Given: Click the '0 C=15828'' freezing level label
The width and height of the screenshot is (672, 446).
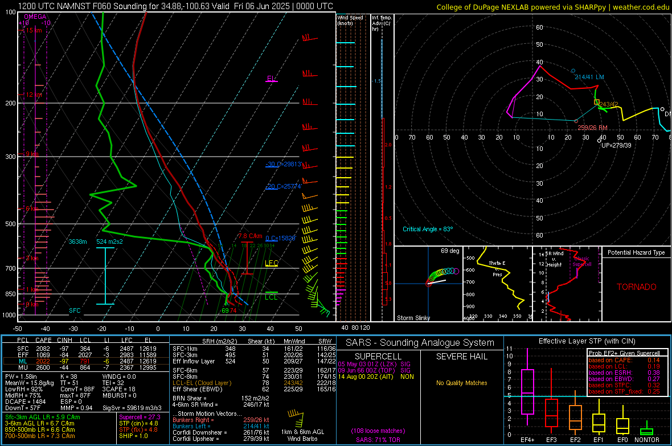Looking at the screenshot, I should pos(280,239).
